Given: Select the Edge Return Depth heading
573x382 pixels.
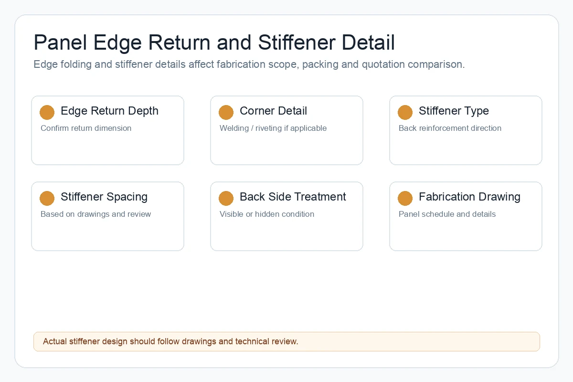Looking at the screenshot, I should pos(109,111).
